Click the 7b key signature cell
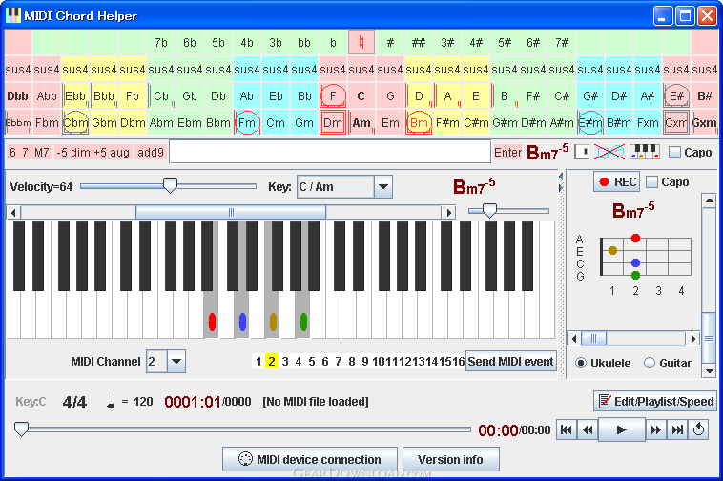The height and width of the screenshot is (481, 723). 161,42
